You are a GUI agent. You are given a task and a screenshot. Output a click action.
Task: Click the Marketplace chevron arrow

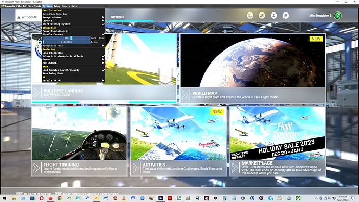click(x=235, y=168)
